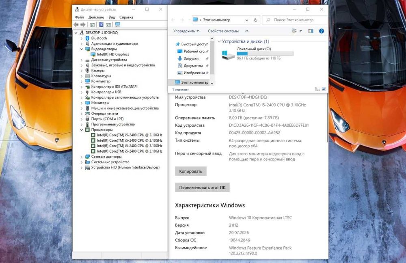Click the forward arrow in Device Manager toolbar
The image size is (406, 263).
click(x=83, y=25)
